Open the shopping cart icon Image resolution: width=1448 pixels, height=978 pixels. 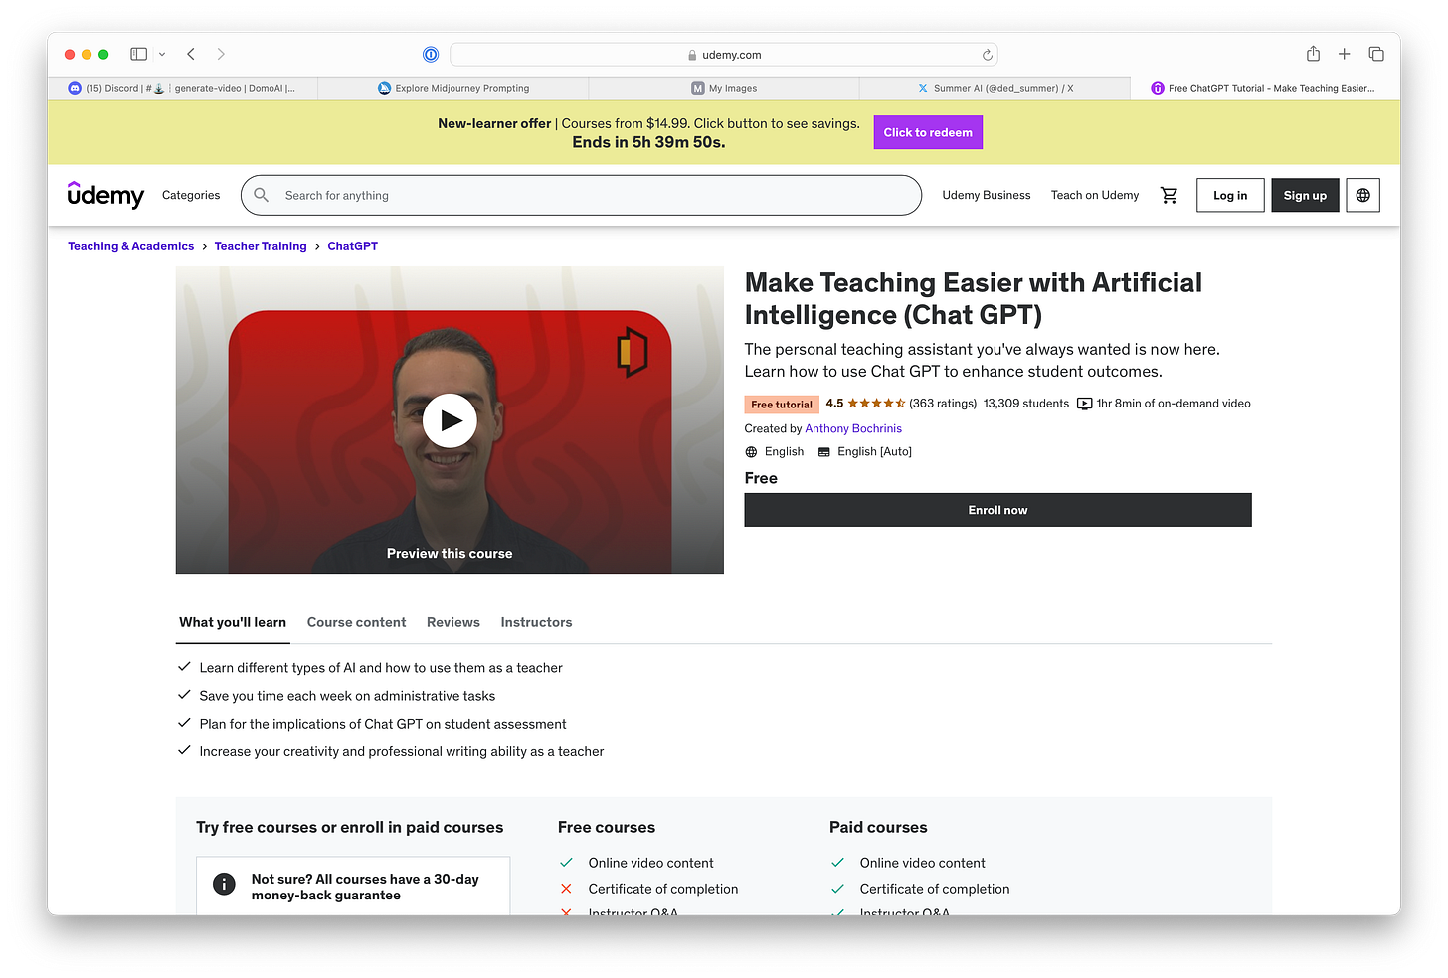click(1169, 195)
